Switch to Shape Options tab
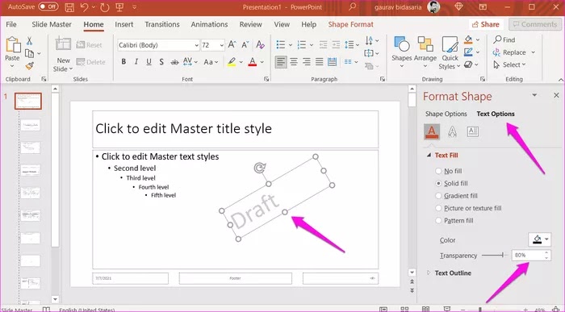 click(x=446, y=114)
